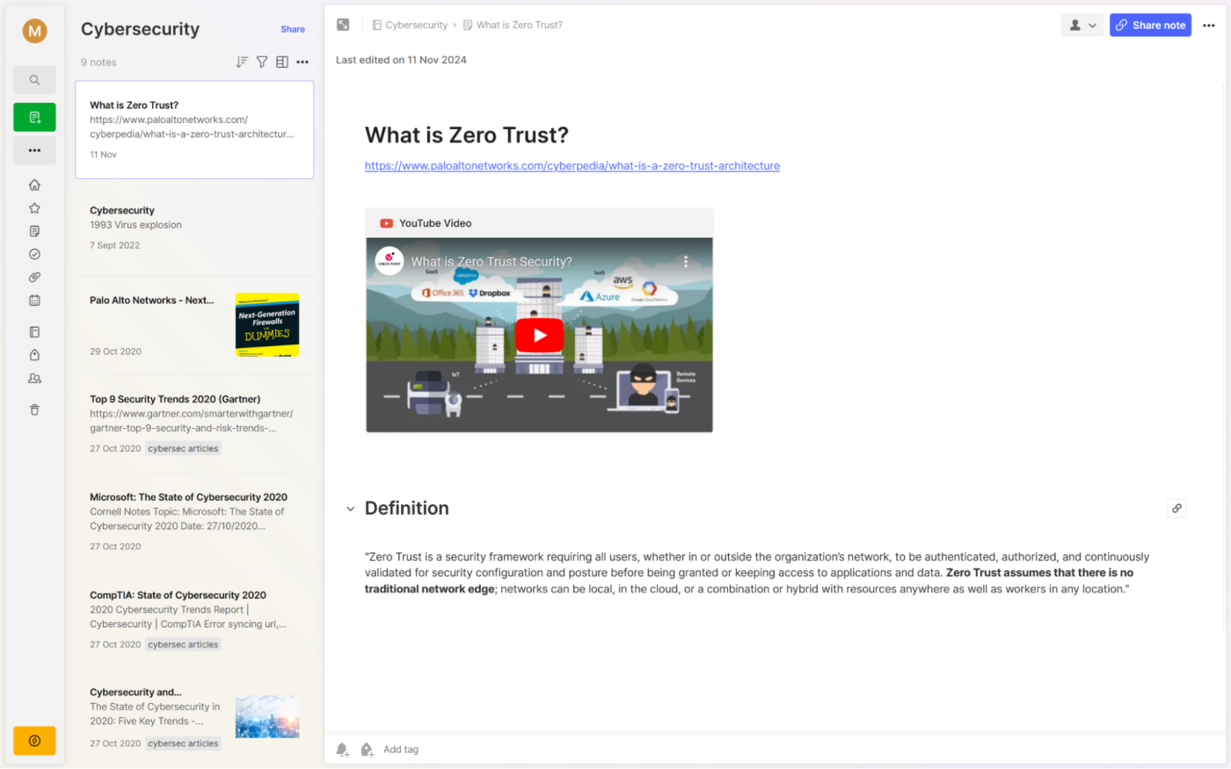Click the Add tag field
Screen dimensions: 1231x769
(401, 750)
